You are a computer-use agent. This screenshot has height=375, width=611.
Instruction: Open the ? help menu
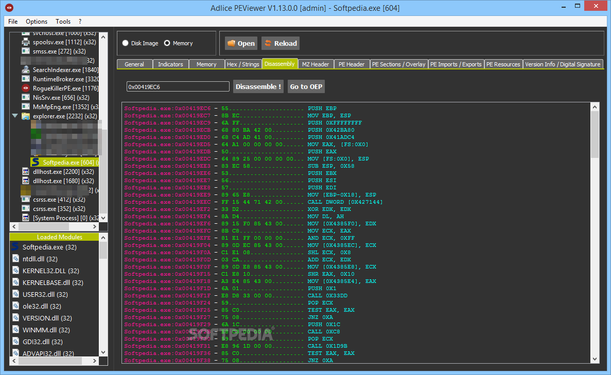[x=80, y=22]
